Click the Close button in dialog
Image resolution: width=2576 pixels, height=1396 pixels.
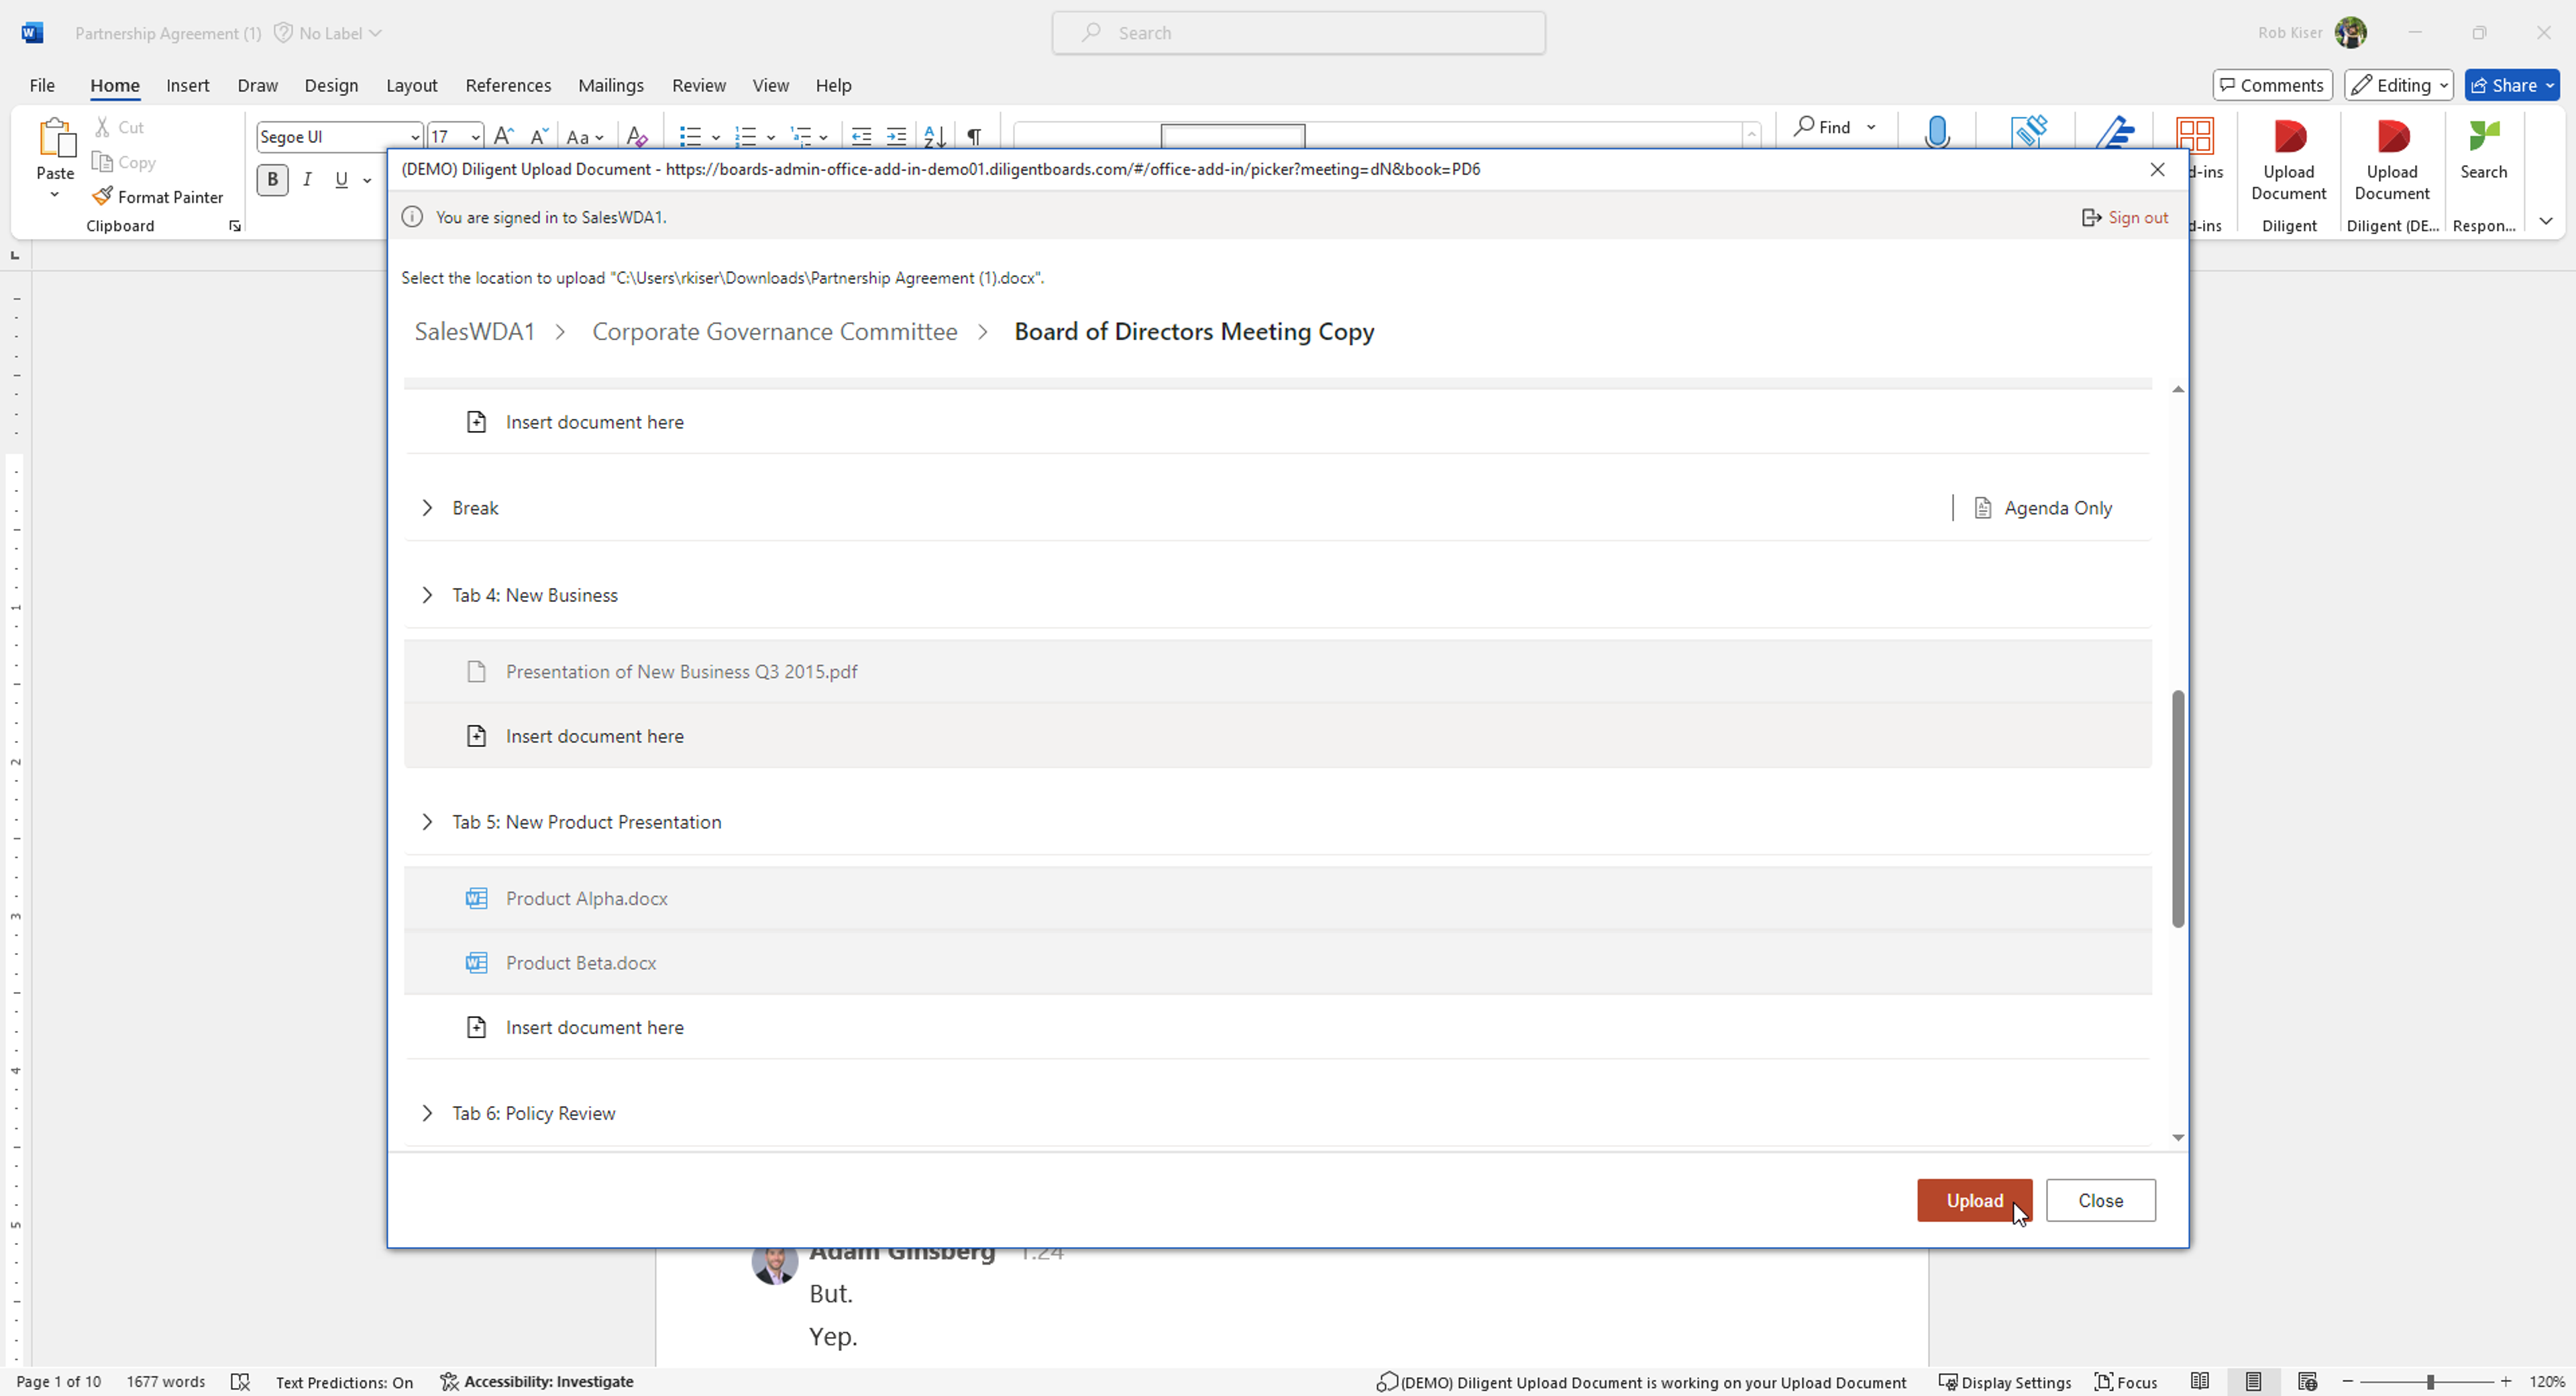tap(2100, 1200)
